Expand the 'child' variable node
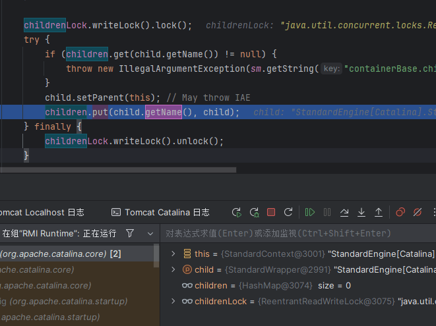Screen dimensions: 436x326 (x=173, y=269)
